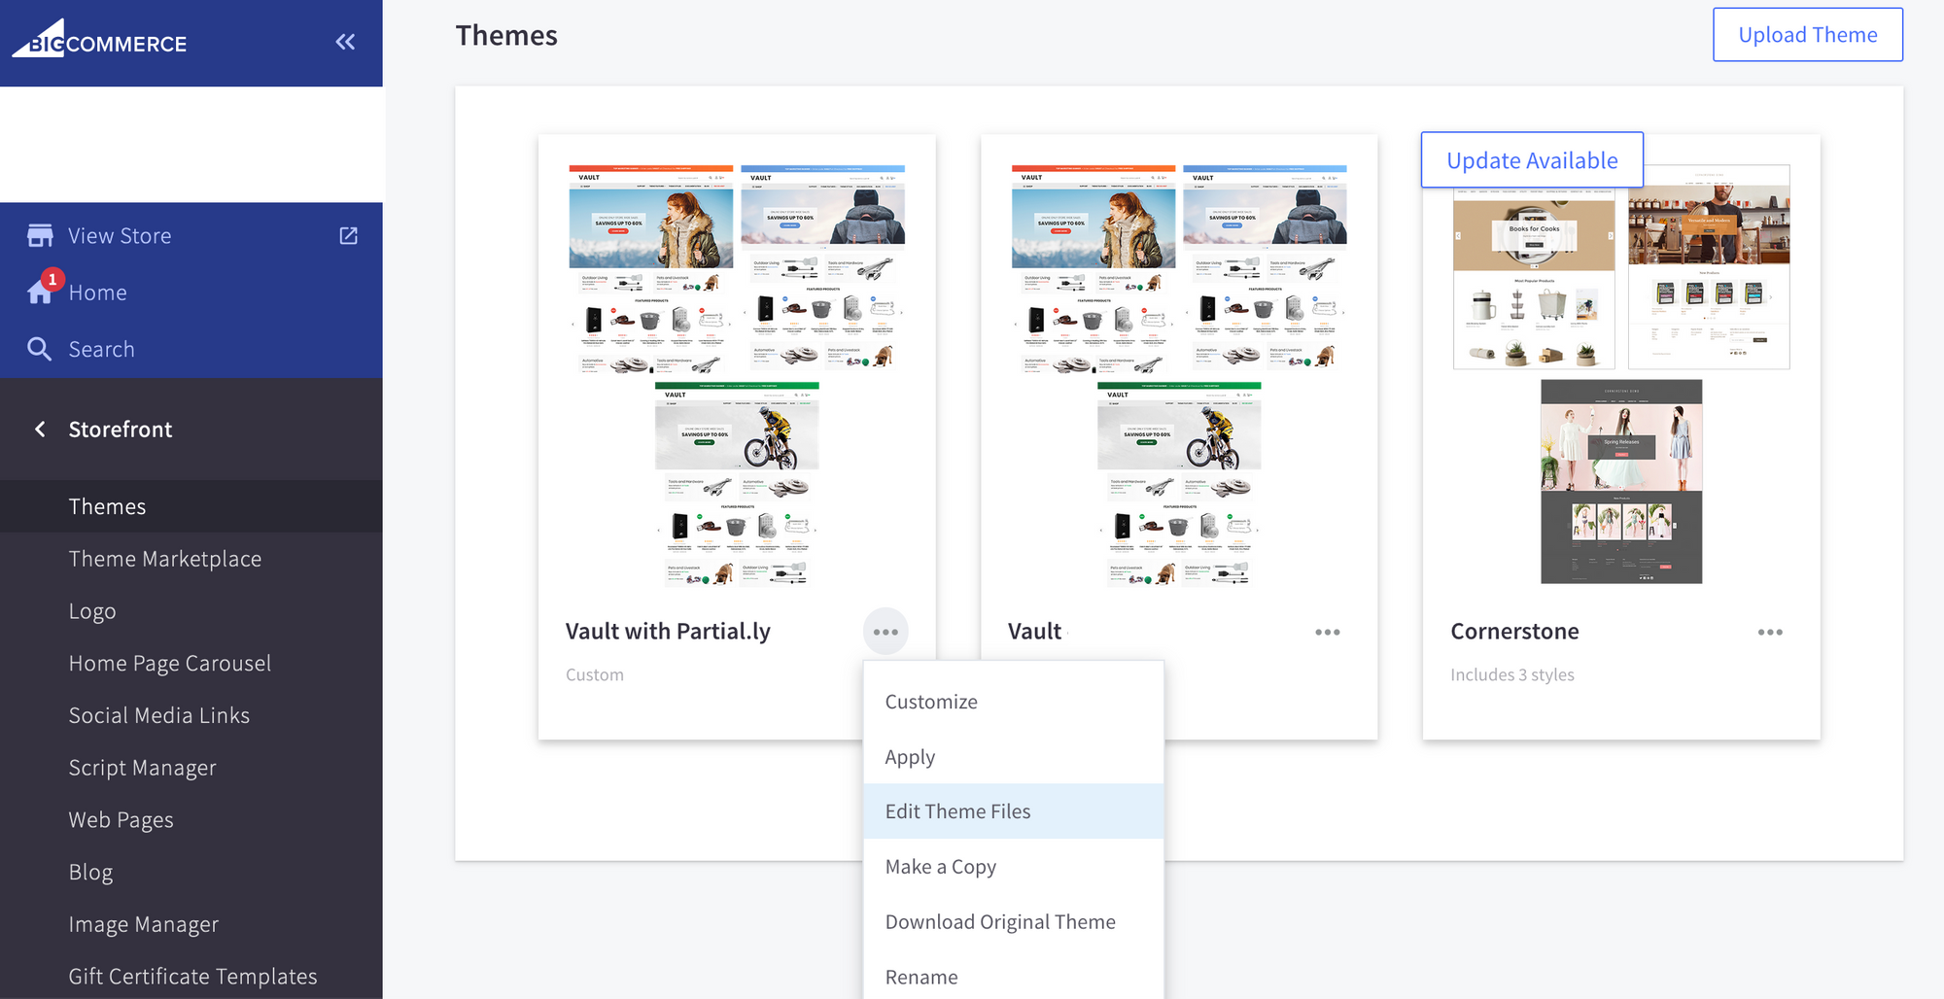
Task: Click 'Cornerstone' theme title
Action: pos(1514,632)
